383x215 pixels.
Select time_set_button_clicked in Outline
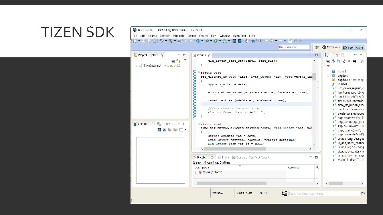click(x=349, y=105)
